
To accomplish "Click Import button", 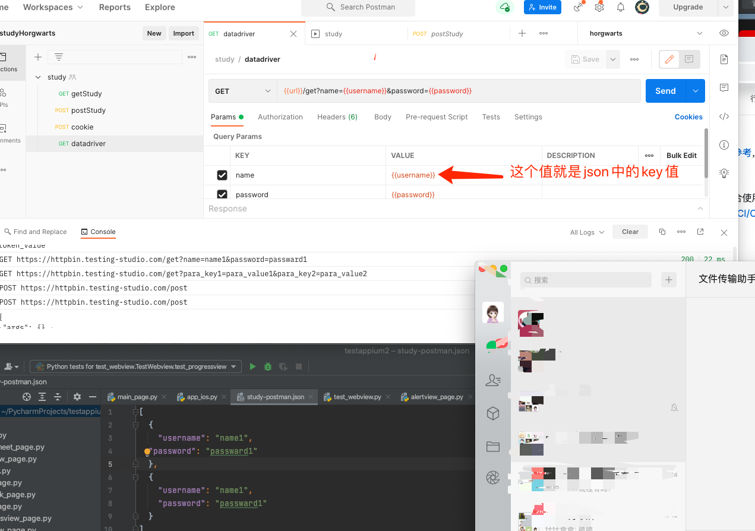I will point(184,33).
